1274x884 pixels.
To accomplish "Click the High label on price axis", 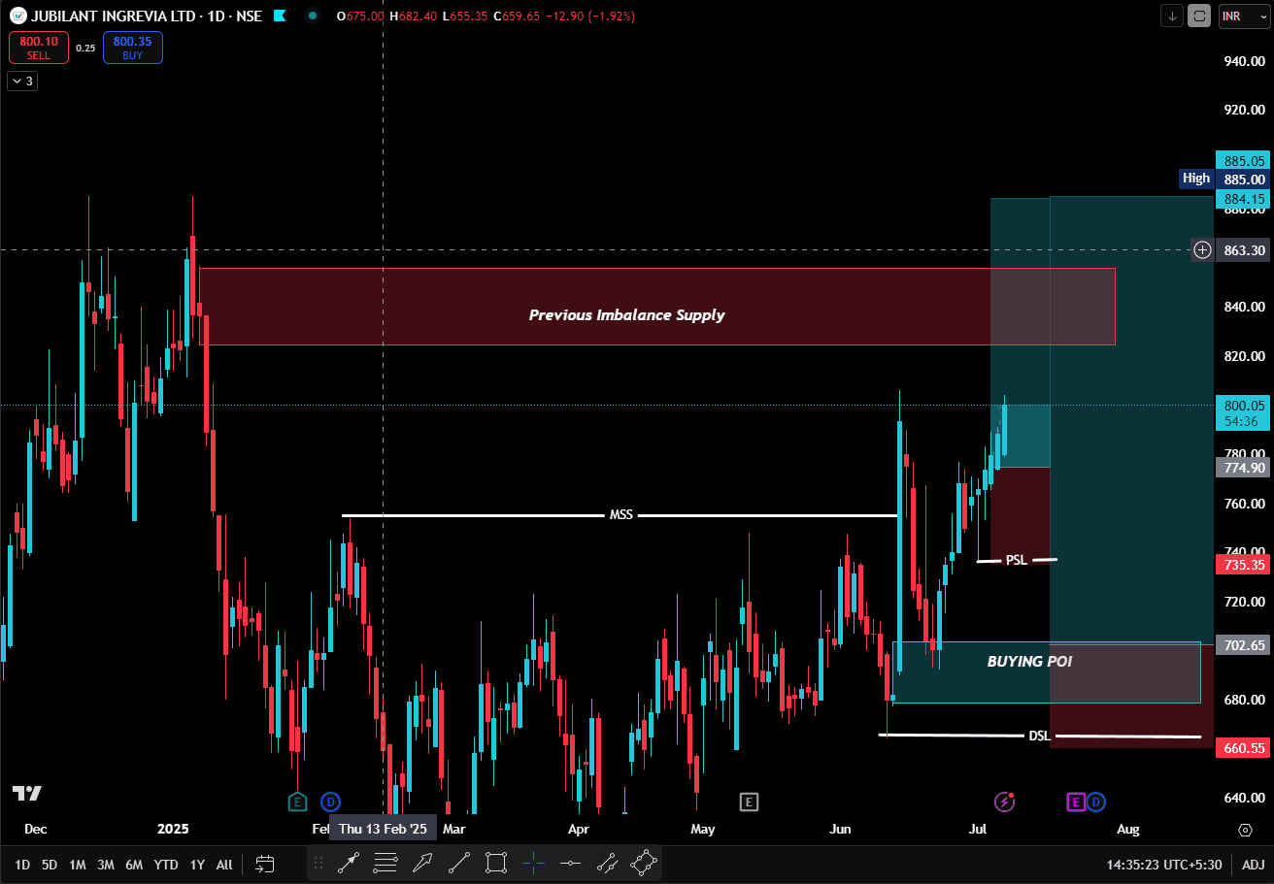I will pyautogui.click(x=1196, y=179).
